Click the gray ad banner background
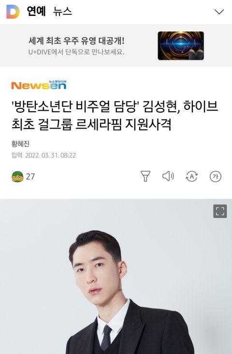Image resolution: width=232 pixels, height=354 pixels. 116,45
